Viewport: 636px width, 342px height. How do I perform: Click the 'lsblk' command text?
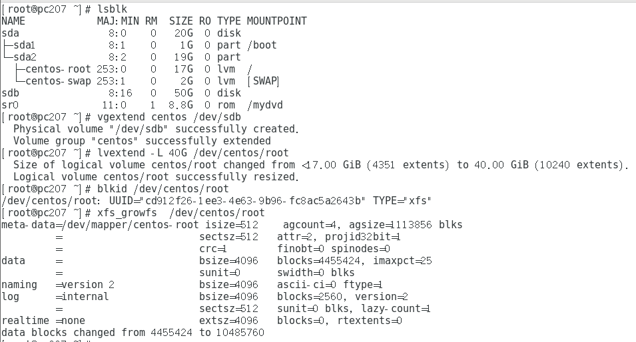[x=112, y=9]
